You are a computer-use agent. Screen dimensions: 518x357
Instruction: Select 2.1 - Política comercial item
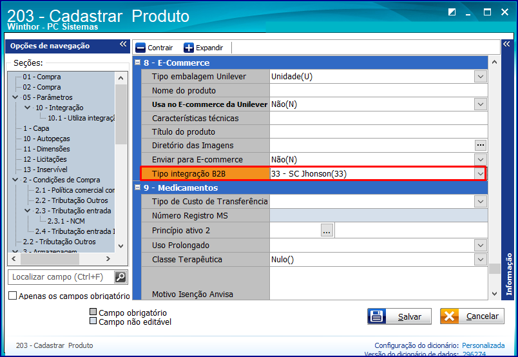click(75, 190)
